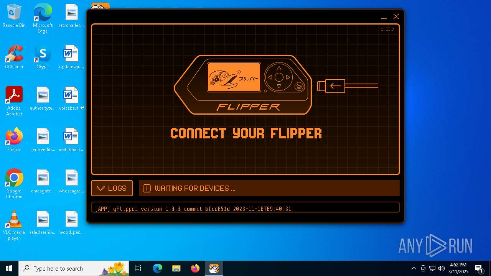Open Google Chrome desktop shortcut

14,184
